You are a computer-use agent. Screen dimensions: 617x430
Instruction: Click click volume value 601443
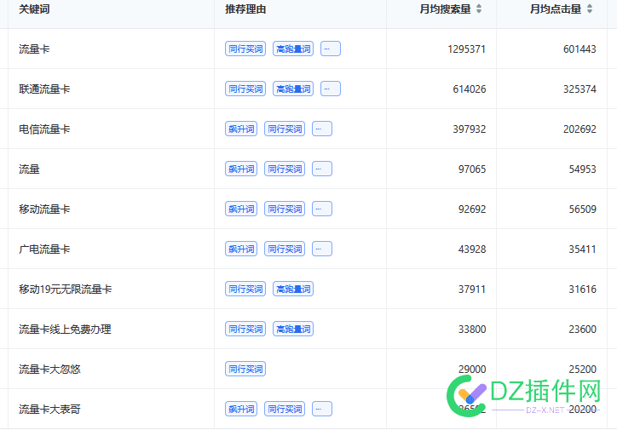580,49
